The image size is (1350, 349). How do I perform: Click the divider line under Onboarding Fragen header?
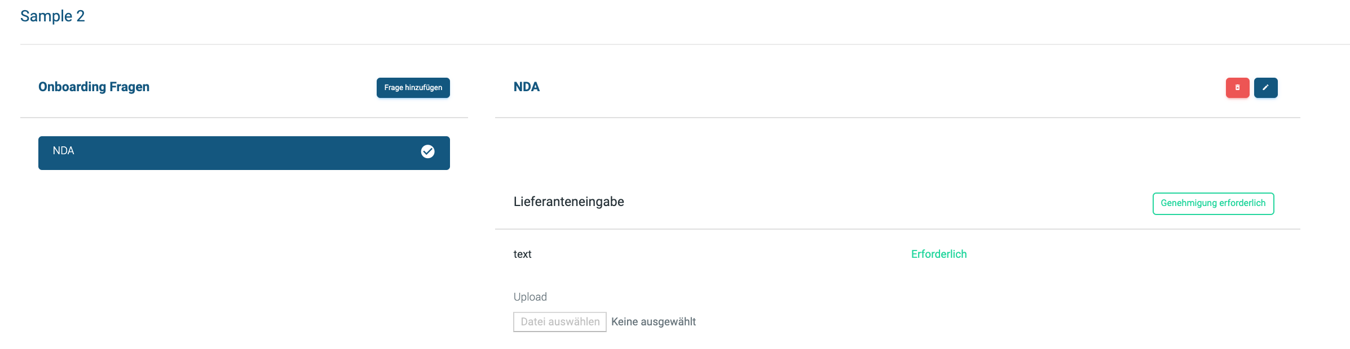click(244, 118)
